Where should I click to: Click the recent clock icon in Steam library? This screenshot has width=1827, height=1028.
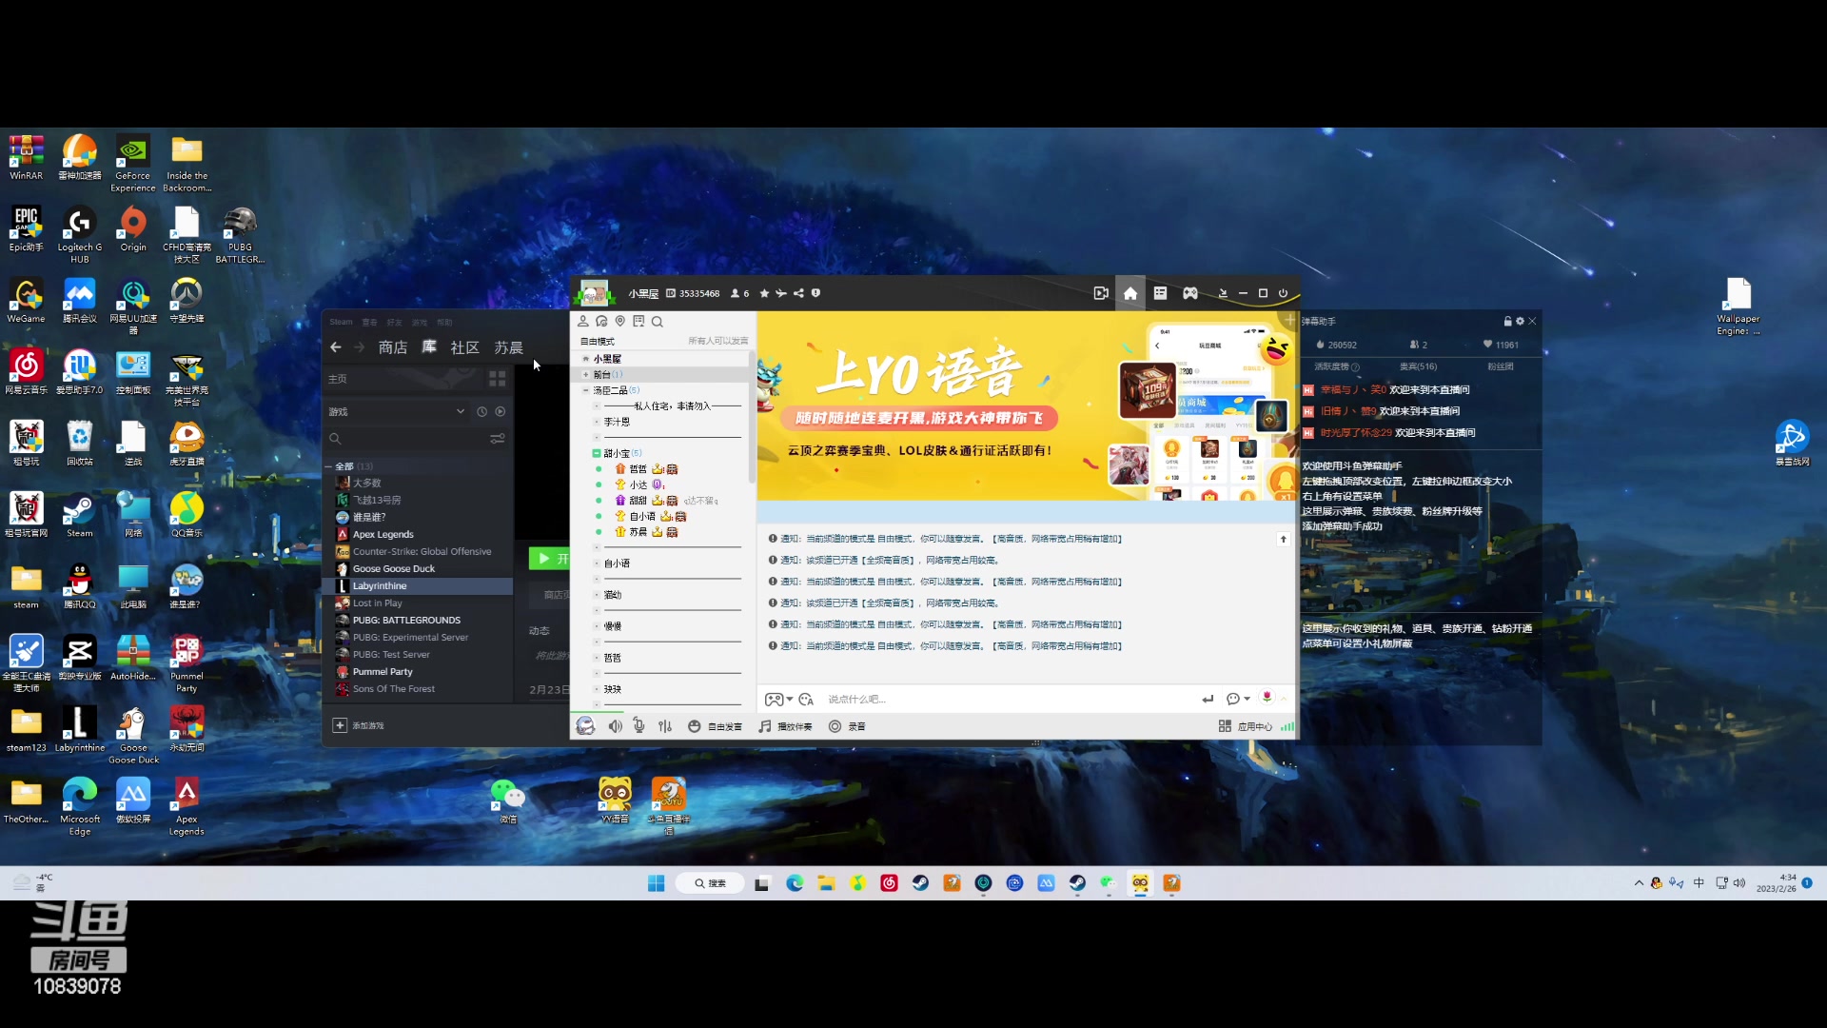pyautogui.click(x=482, y=411)
